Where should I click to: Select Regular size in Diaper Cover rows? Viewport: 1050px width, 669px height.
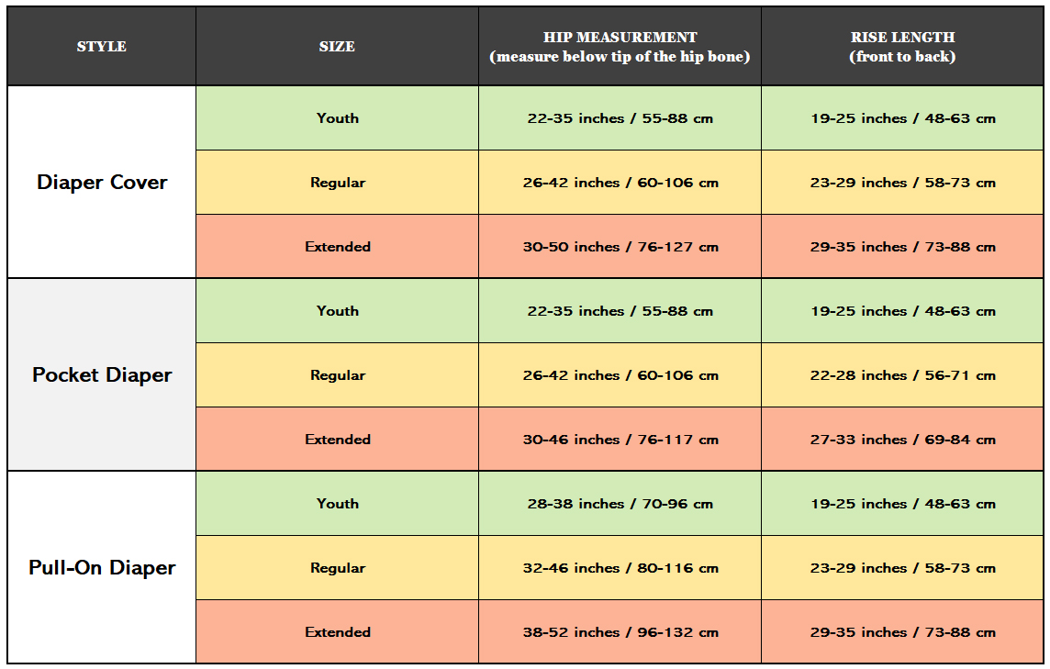(x=337, y=183)
